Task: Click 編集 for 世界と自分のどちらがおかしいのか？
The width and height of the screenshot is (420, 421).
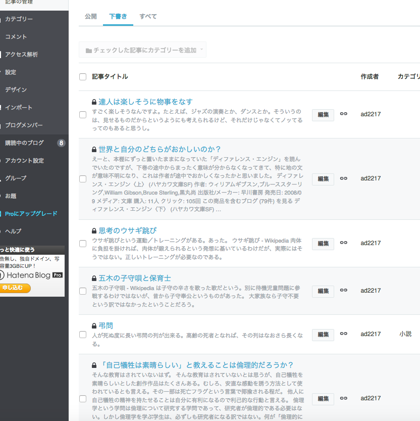Action: click(323, 179)
